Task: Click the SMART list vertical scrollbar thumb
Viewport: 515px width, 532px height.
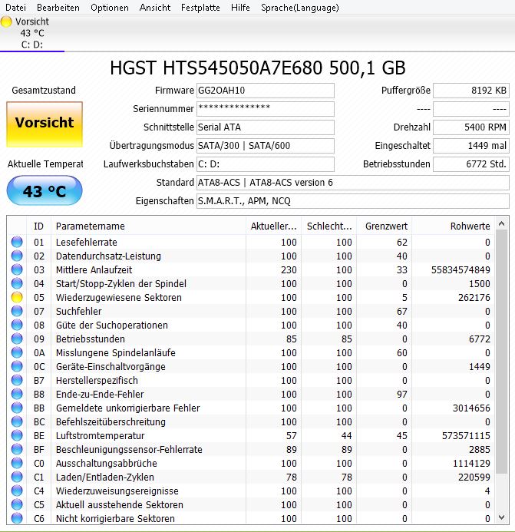Action: 501,352
